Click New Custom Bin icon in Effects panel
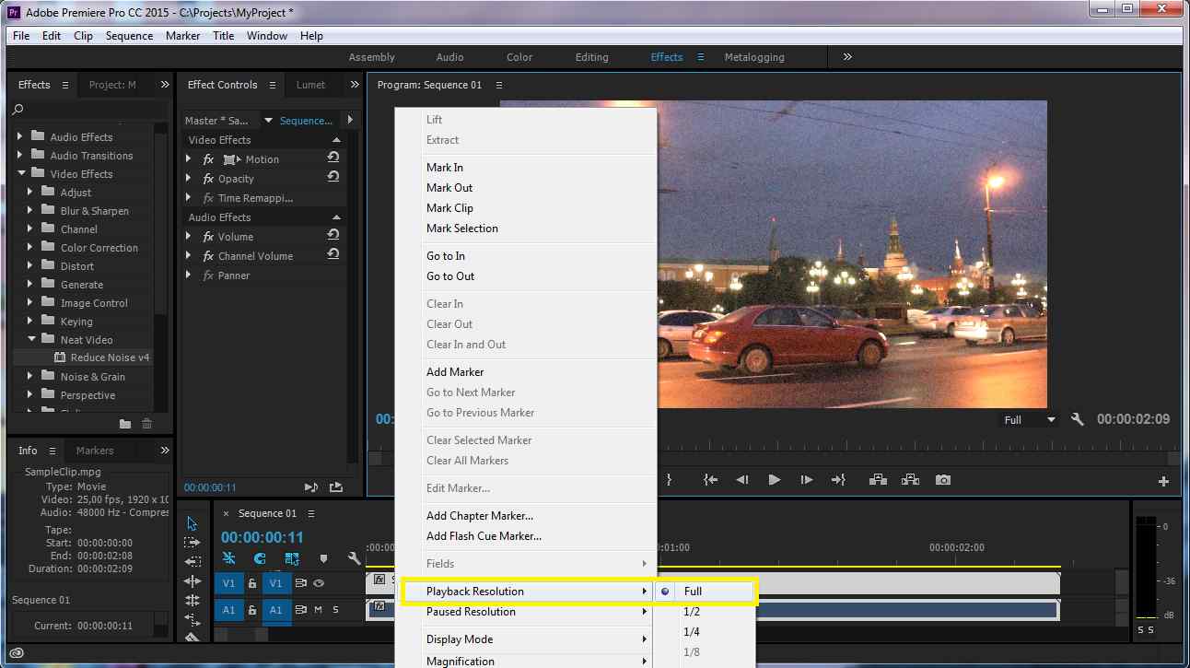 [125, 424]
